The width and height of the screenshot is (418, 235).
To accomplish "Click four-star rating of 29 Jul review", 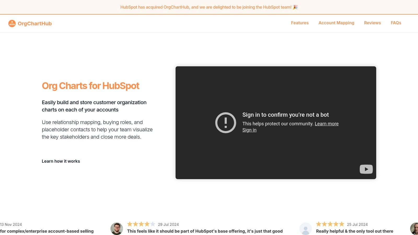I will click(141, 224).
